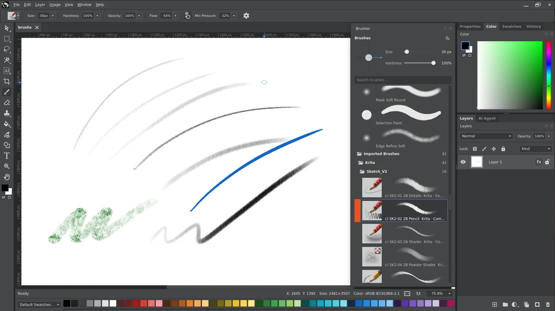Select the Shape tool

pyautogui.click(x=7, y=145)
